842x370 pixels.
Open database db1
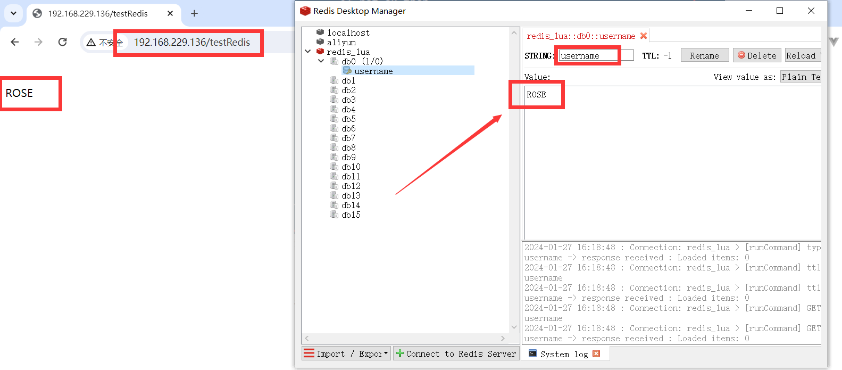click(348, 80)
